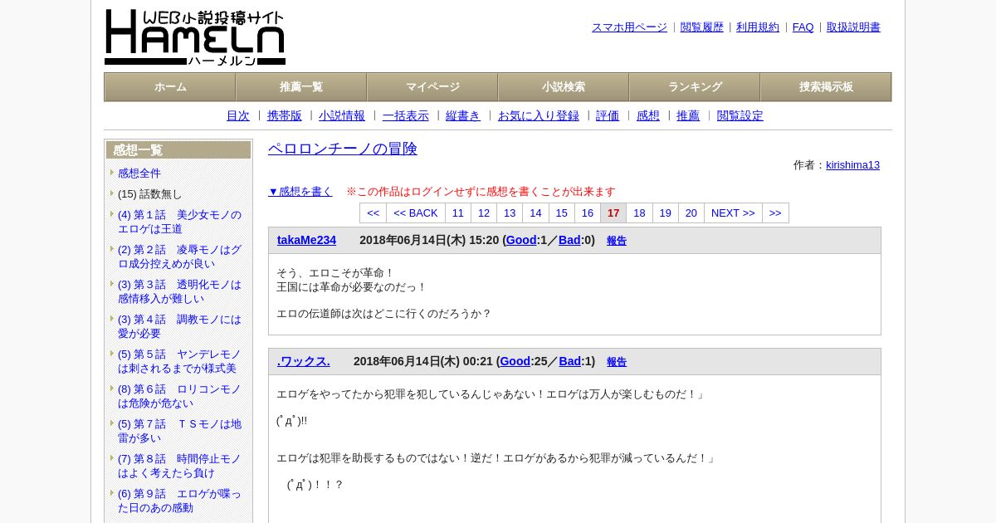The width and height of the screenshot is (996, 523).
Task: Open sidebar 第４話 調教モノには愛が必要
Action: click(x=179, y=326)
